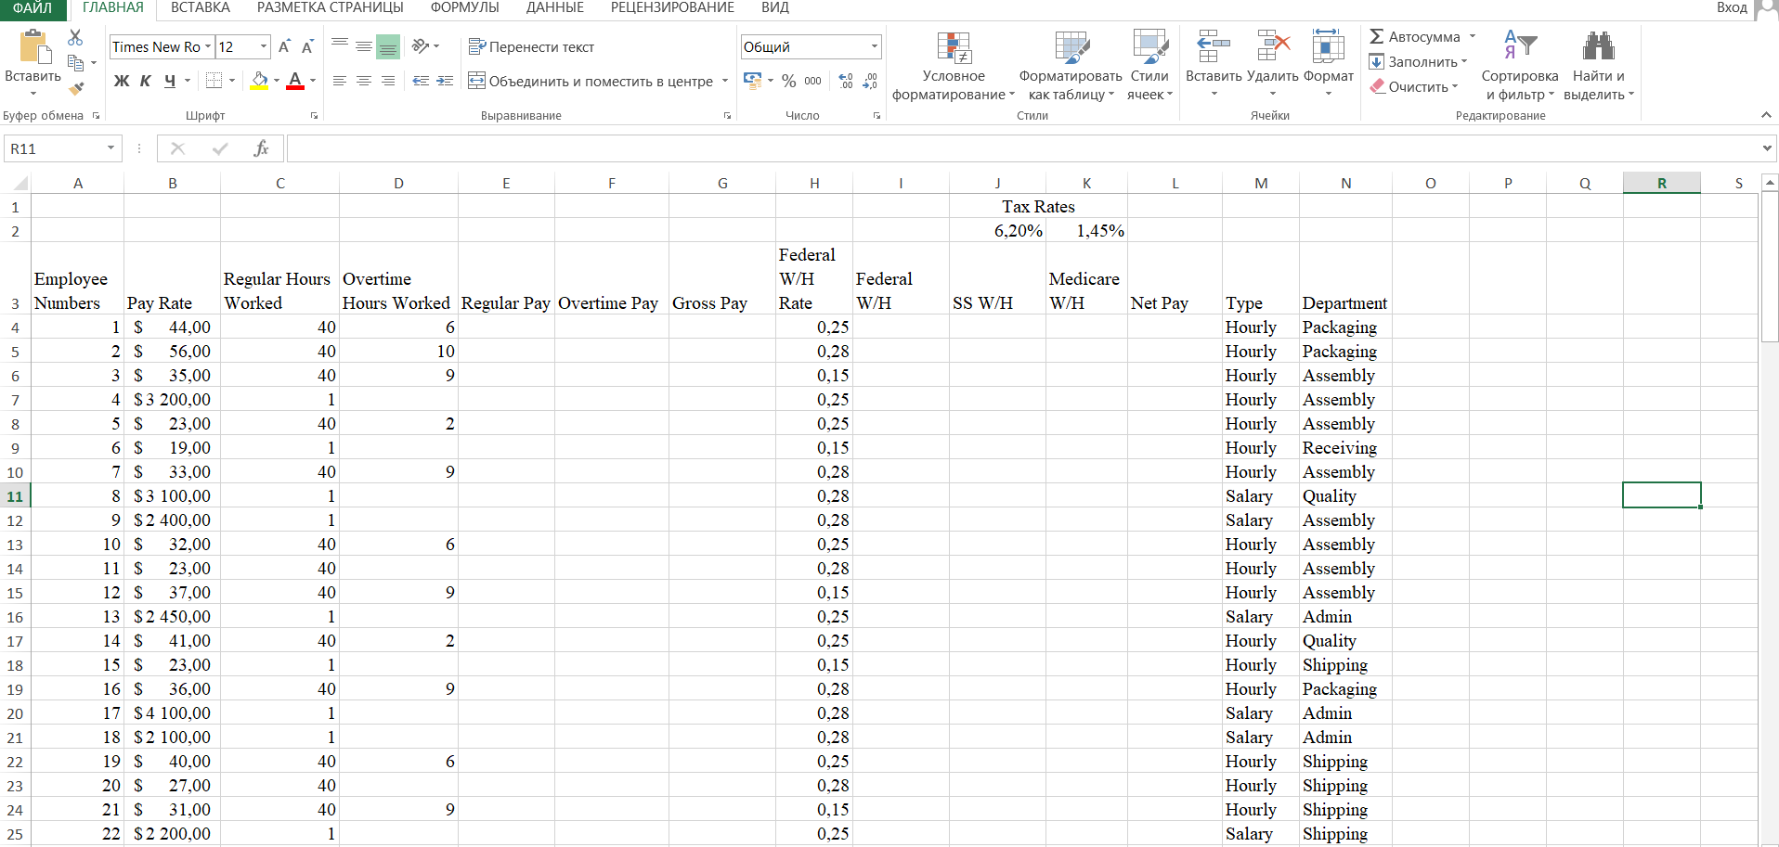Toggle left horizontal alignment

point(340,81)
